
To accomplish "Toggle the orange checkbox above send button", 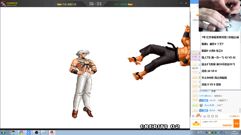I will [x=230, y=116].
